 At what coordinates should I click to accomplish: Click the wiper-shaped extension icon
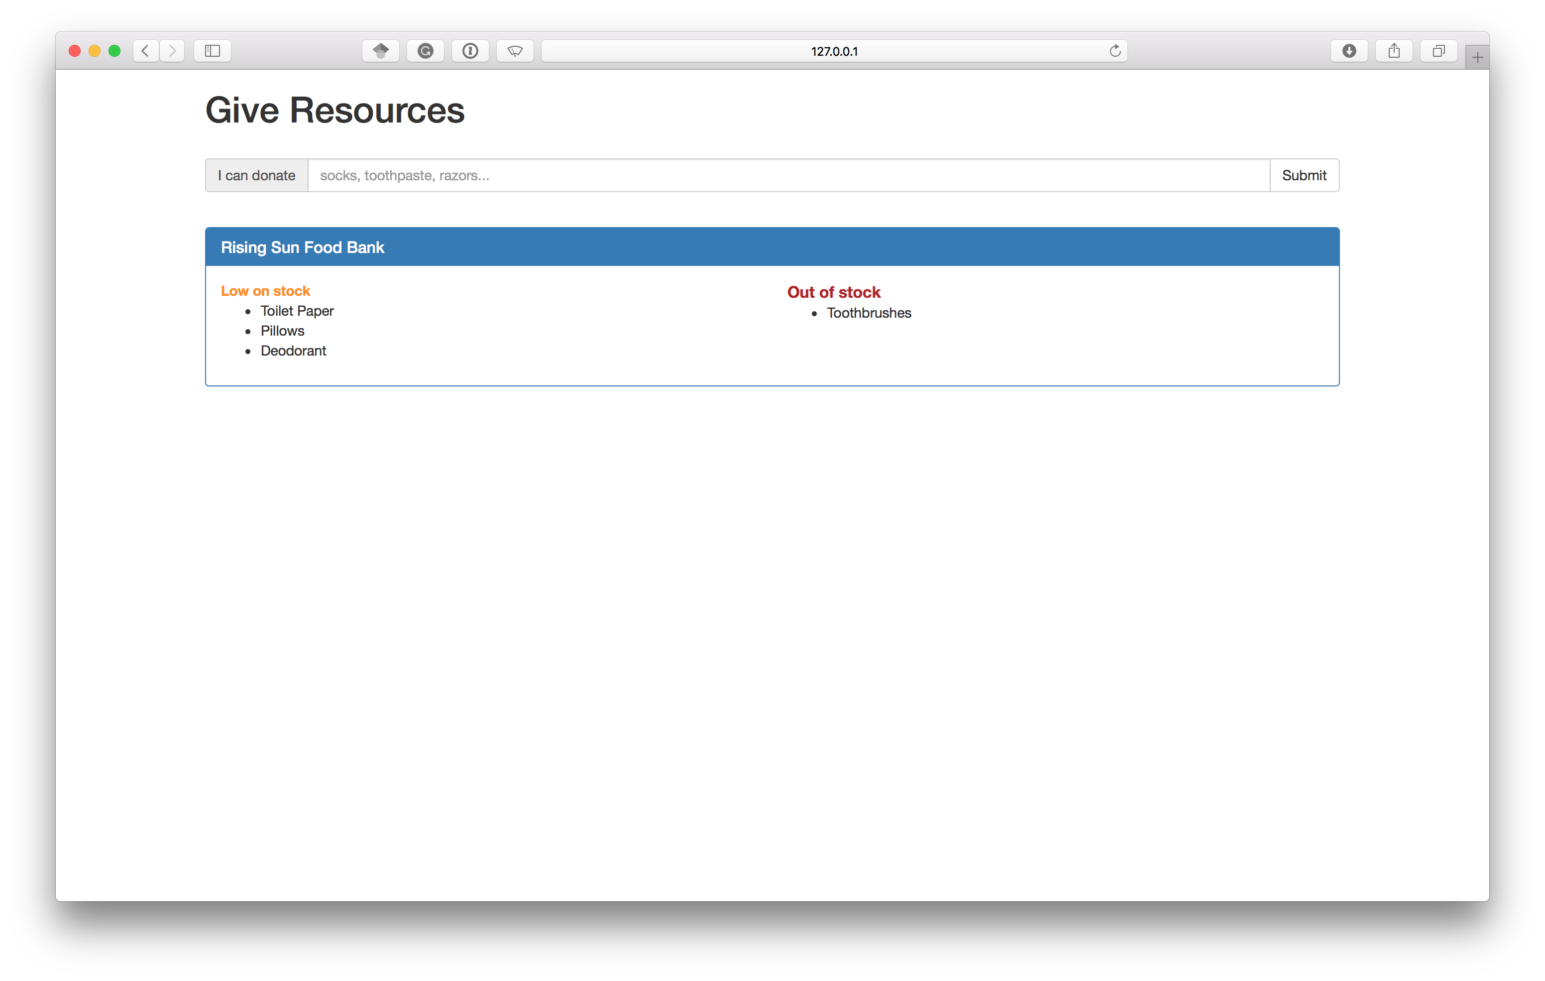515,51
